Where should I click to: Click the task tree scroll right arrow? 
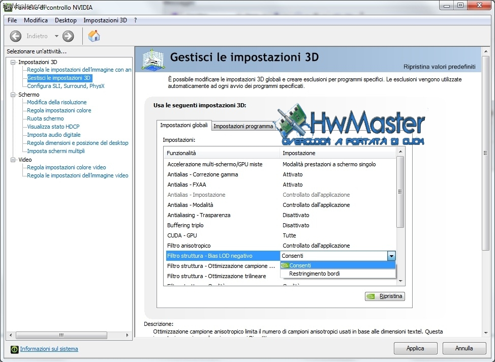point(127,335)
